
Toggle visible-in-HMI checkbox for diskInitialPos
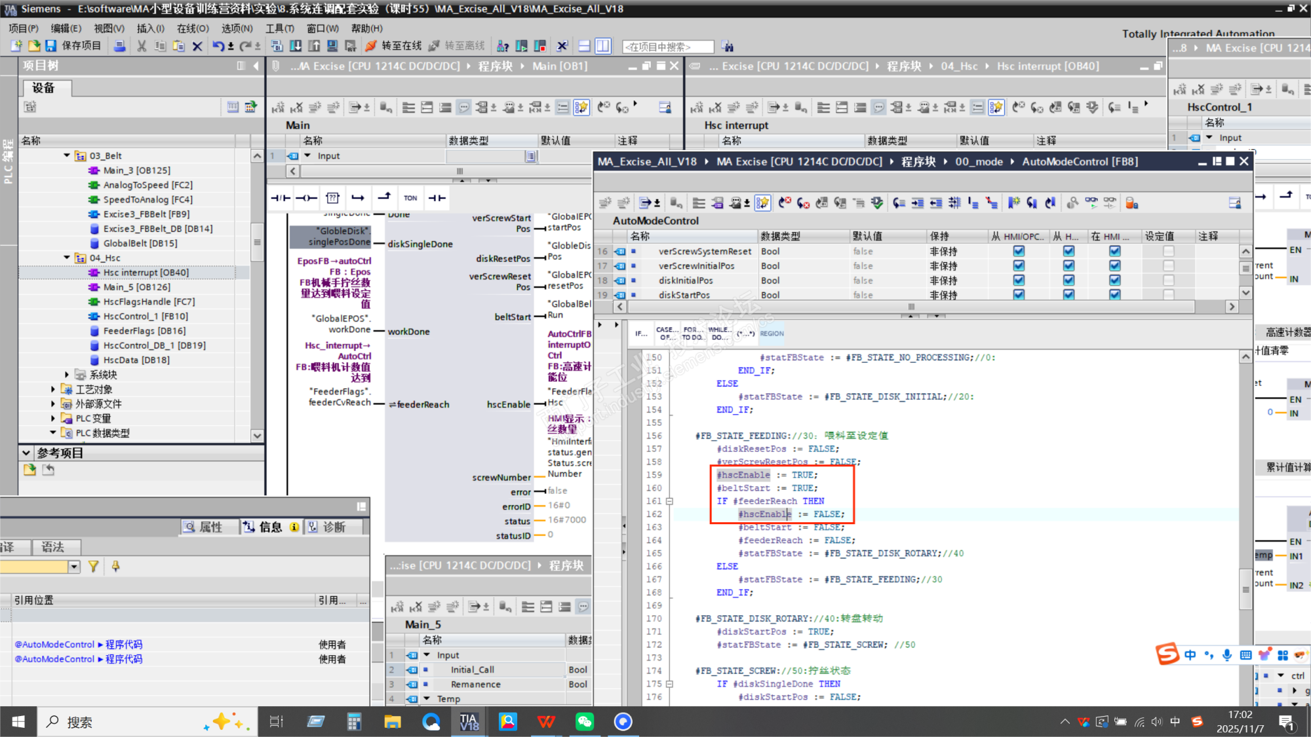pyautogui.click(x=1114, y=280)
